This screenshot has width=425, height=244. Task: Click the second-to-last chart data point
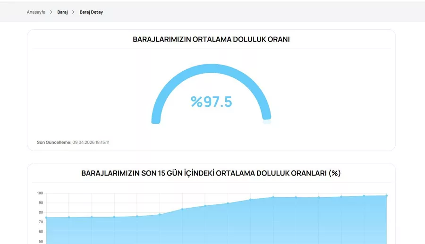[364, 196]
